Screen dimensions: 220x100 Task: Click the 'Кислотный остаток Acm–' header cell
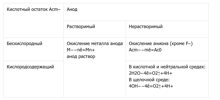(x=33, y=21)
